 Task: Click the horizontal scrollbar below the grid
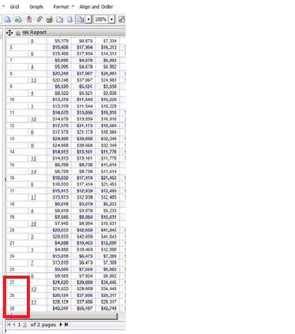point(62,316)
